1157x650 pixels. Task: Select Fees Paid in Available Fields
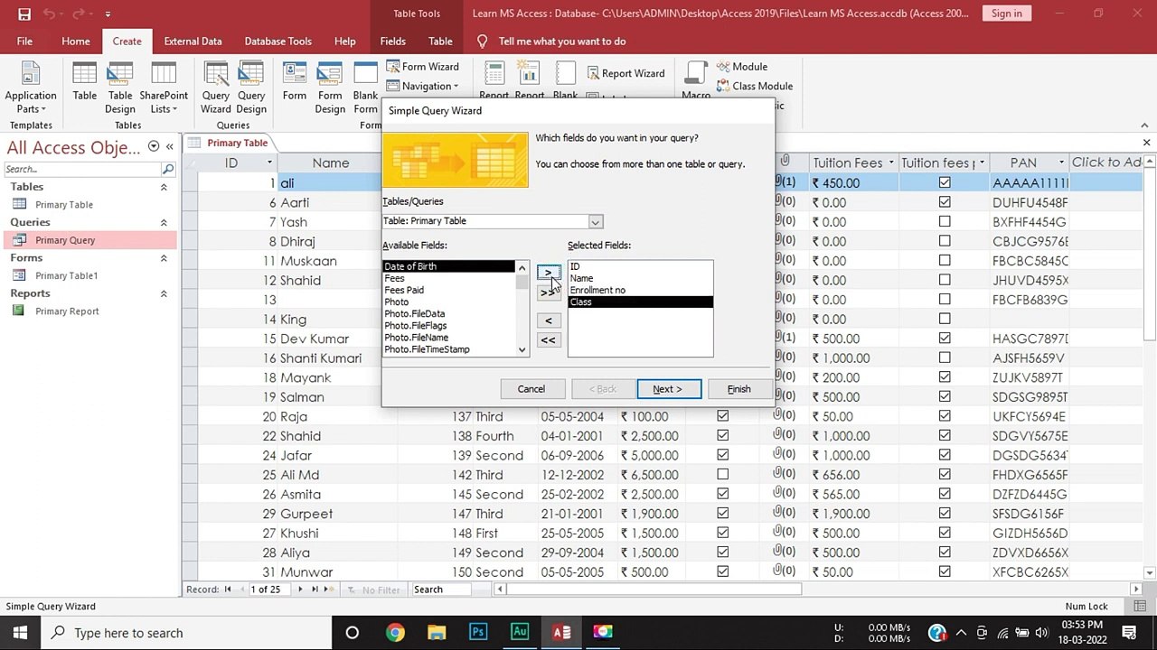click(x=404, y=290)
